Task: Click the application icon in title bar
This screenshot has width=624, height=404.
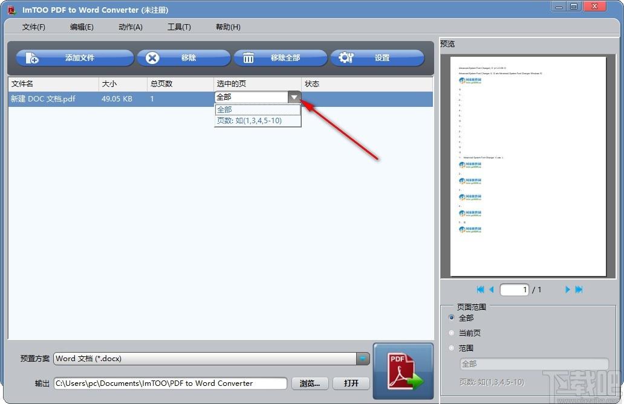Action: pos(12,10)
